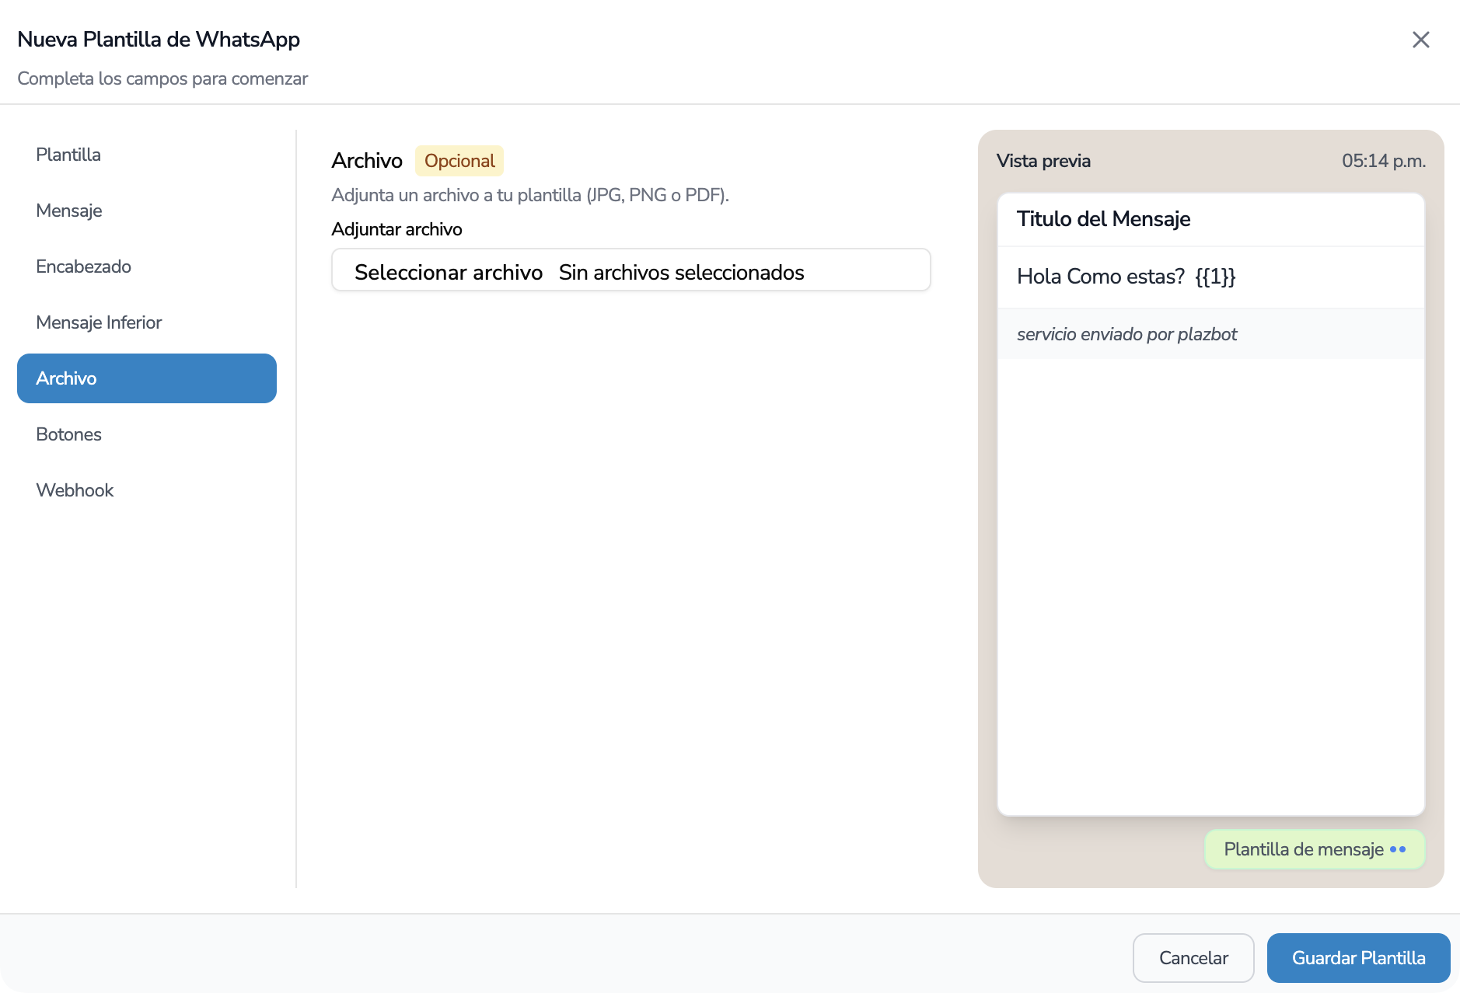Open the Plantilla section
Image resolution: width=1460 pixels, height=993 pixels.
click(147, 155)
